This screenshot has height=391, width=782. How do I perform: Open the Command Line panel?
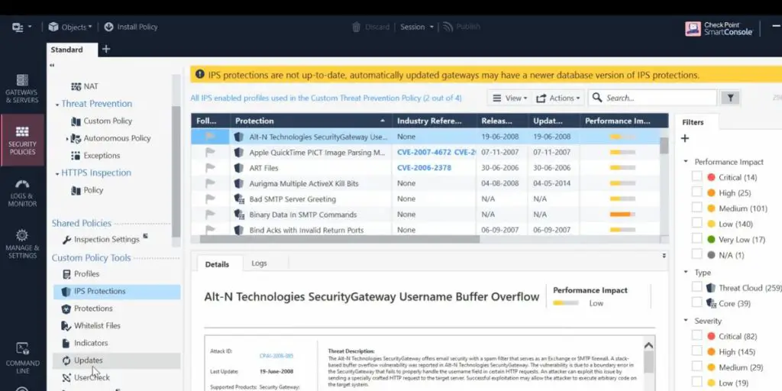click(22, 358)
